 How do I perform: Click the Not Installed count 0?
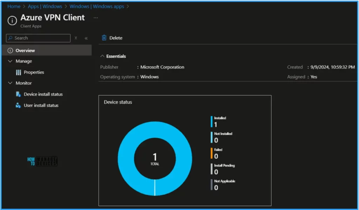216,140
